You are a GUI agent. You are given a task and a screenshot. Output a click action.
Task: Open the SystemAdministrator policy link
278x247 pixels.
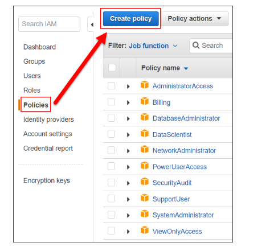pos(183,215)
